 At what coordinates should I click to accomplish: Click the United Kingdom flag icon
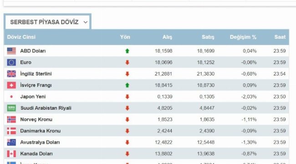11,74
